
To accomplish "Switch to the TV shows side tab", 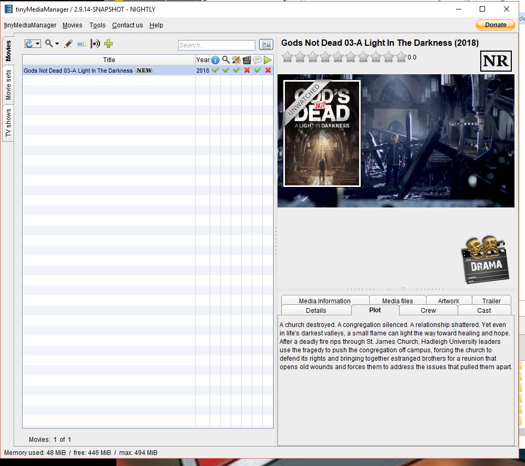I will 8,123.
